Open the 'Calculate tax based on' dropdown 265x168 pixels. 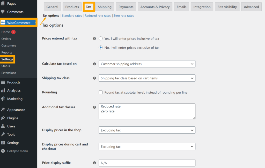[x=147, y=64]
